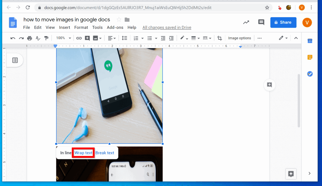The width and height of the screenshot is (322, 186).
Task: Run spelling and grammar check
Action: (x=38, y=38)
